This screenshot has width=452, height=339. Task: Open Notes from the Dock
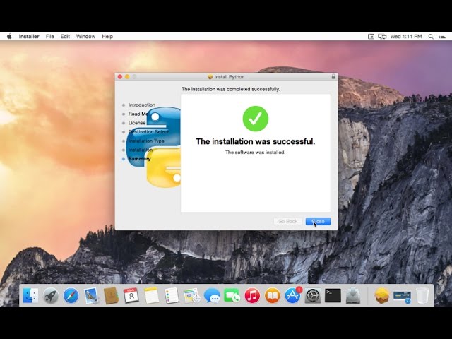pyautogui.click(x=151, y=295)
